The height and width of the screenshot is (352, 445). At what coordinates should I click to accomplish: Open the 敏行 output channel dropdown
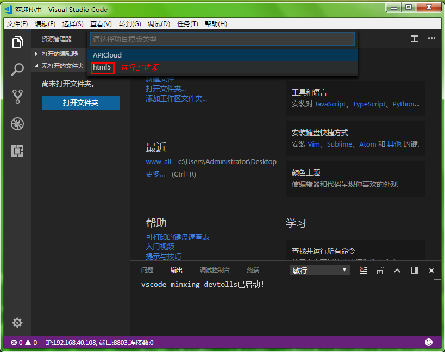point(319,270)
